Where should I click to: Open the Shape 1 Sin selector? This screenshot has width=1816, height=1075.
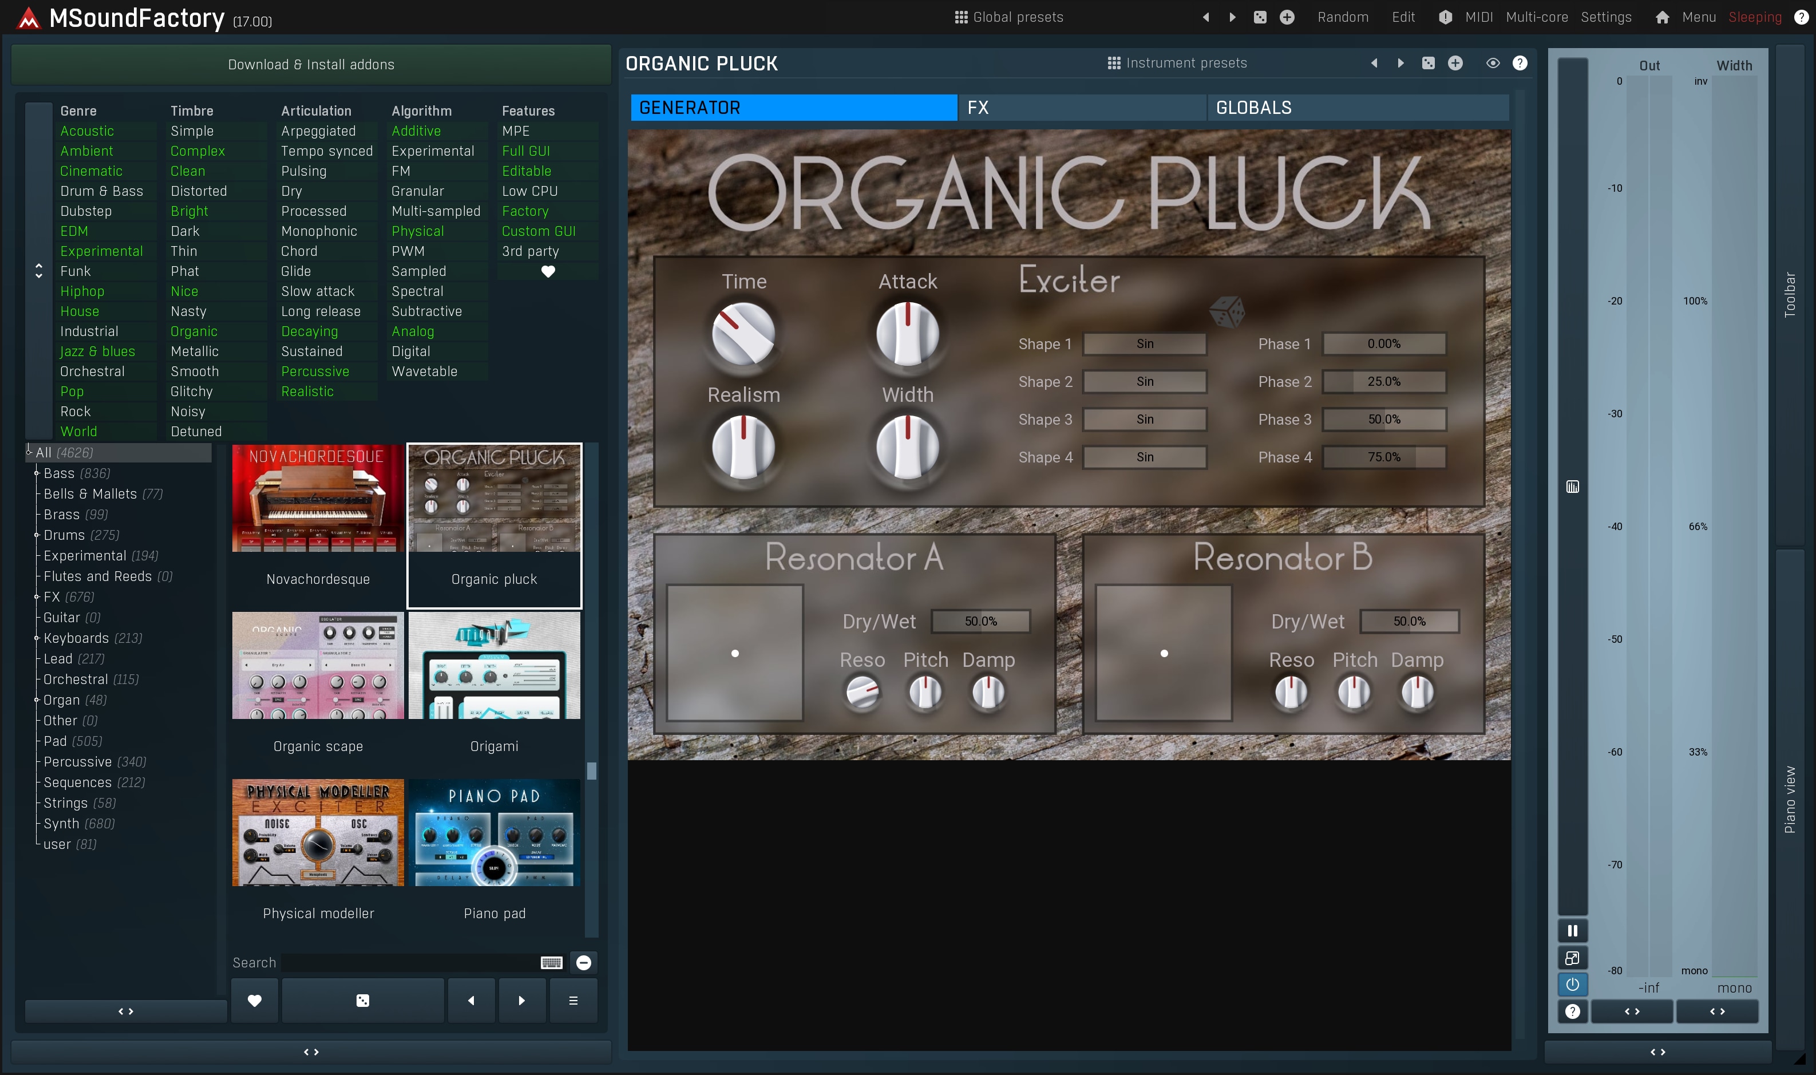click(1144, 344)
